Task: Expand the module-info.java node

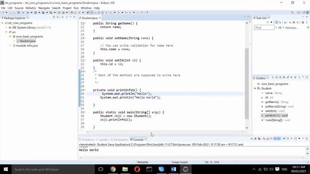Action: point(10,45)
